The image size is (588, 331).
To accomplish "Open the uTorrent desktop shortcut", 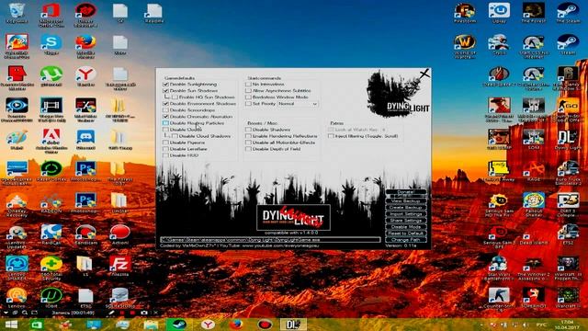I will (x=51, y=76).
